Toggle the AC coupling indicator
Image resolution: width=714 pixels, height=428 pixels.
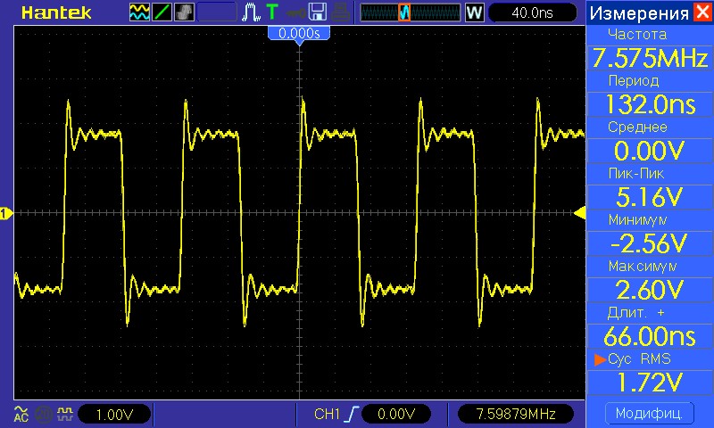(21, 414)
